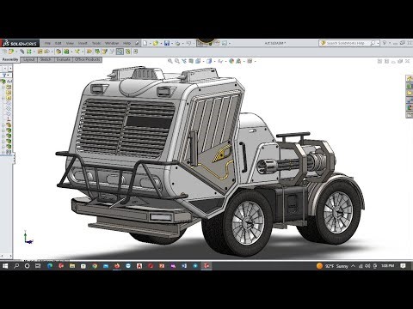The image size is (413, 309).
Task: Click the Display Style cube icon
Action: 209,61
